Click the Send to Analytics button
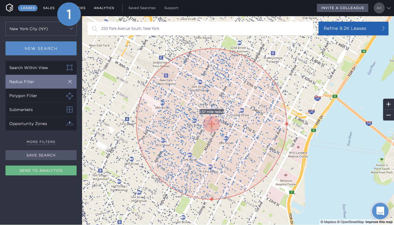Image resolution: width=394 pixels, height=225 pixels. point(41,170)
